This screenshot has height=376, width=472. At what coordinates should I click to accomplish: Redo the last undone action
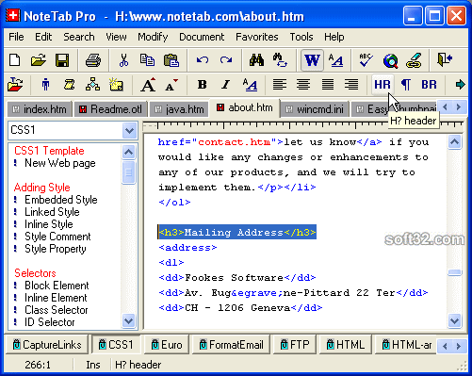(x=226, y=60)
